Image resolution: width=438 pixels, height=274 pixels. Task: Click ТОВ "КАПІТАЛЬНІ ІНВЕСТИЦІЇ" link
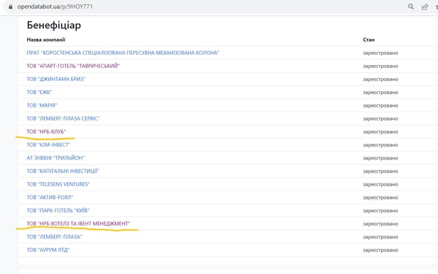(x=63, y=171)
